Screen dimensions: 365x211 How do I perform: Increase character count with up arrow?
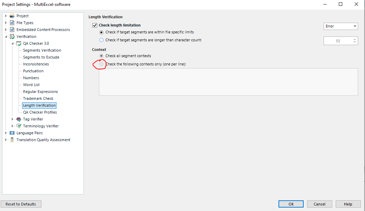[355, 39]
